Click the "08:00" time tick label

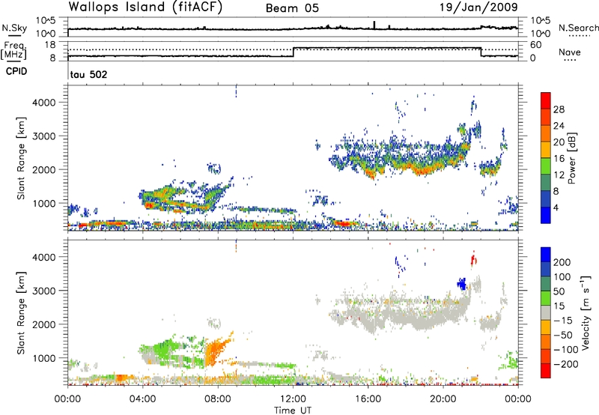pos(218,399)
